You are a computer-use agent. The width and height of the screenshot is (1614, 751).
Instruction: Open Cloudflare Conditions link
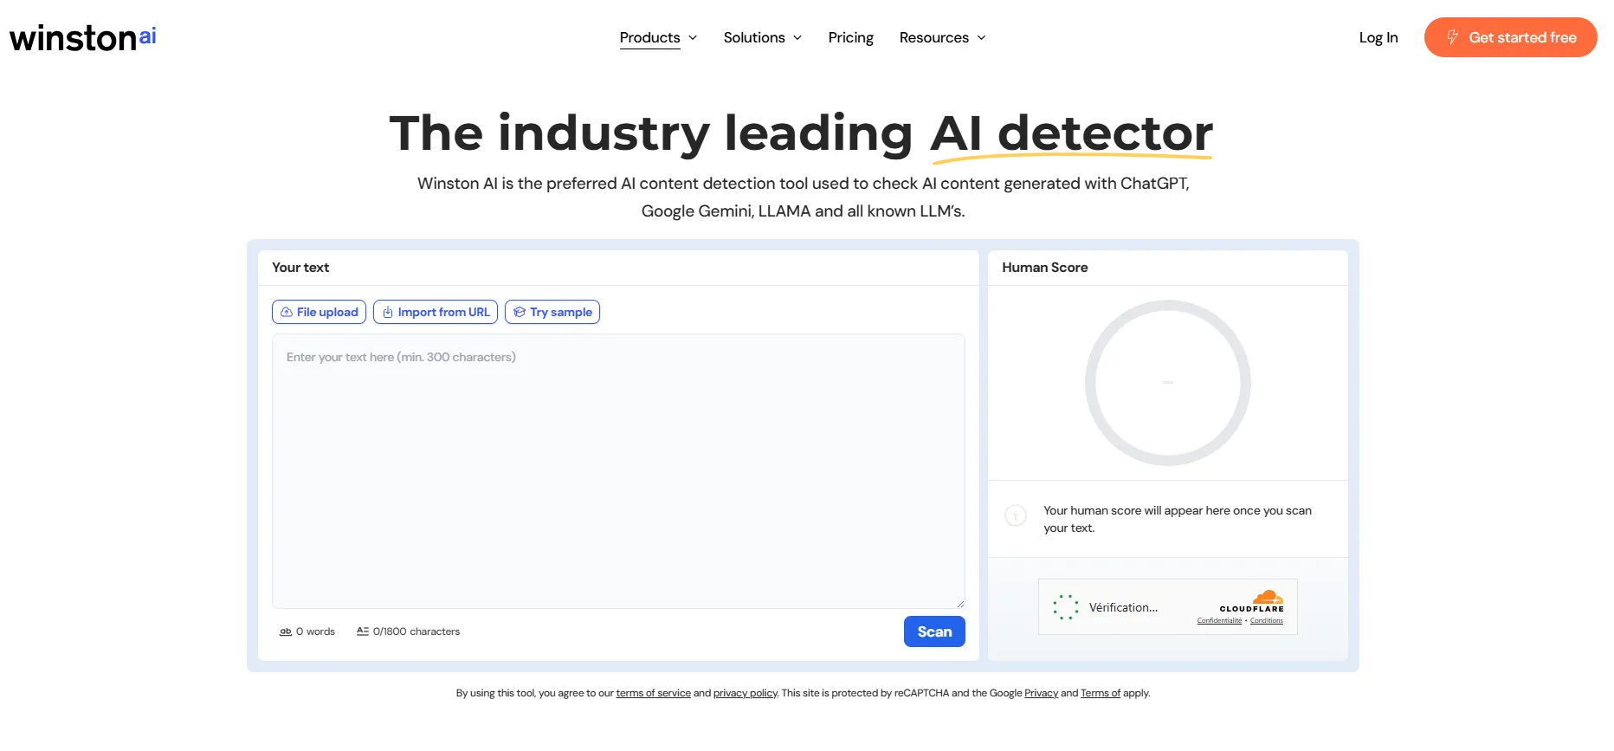[1267, 620]
